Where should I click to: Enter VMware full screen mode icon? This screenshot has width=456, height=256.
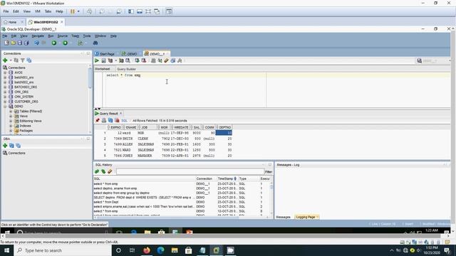click(148, 11)
